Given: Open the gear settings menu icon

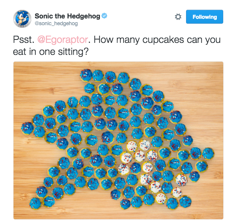Looking at the screenshot, I should pyautogui.click(x=178, y=17).
